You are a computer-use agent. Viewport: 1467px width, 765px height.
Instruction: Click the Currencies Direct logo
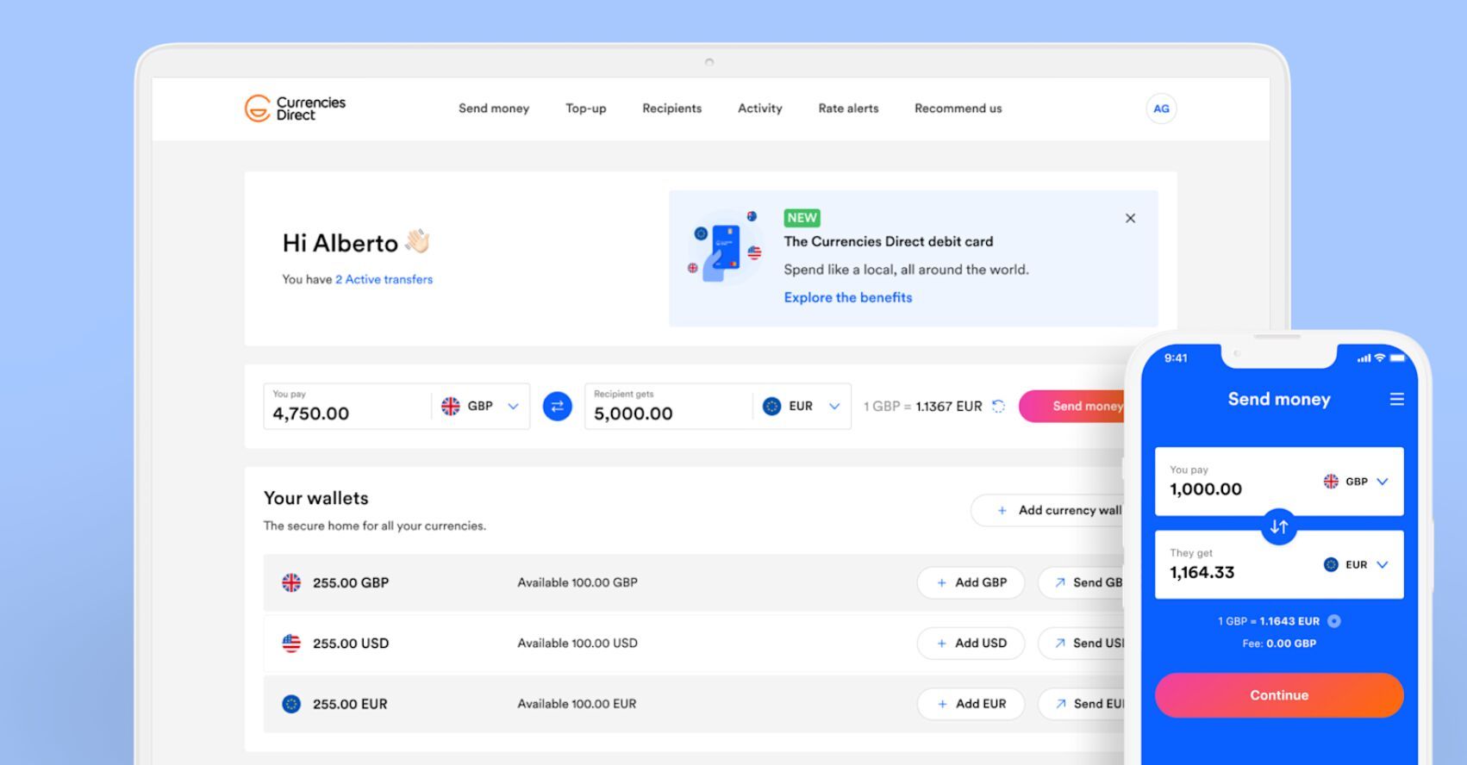[295, 109]
